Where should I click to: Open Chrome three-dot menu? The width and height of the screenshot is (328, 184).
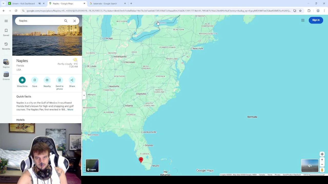pos(324,11)
